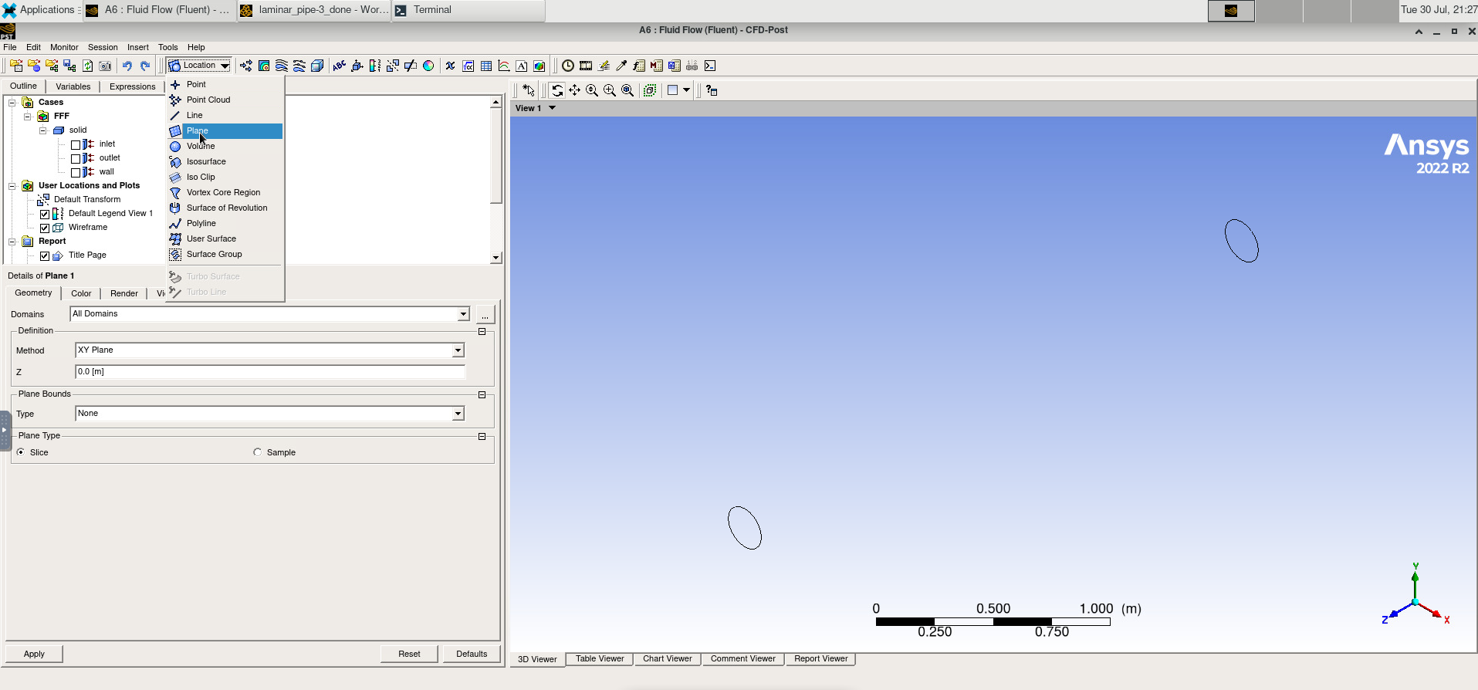Click the Apply button
This screenshot has width=1478, height=690.
coord(34,654)
